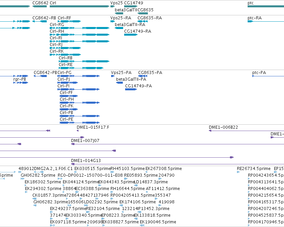Screen dimensions: 284x227
Task: Click the IP13452.3prime EST label
Action: 154,209
